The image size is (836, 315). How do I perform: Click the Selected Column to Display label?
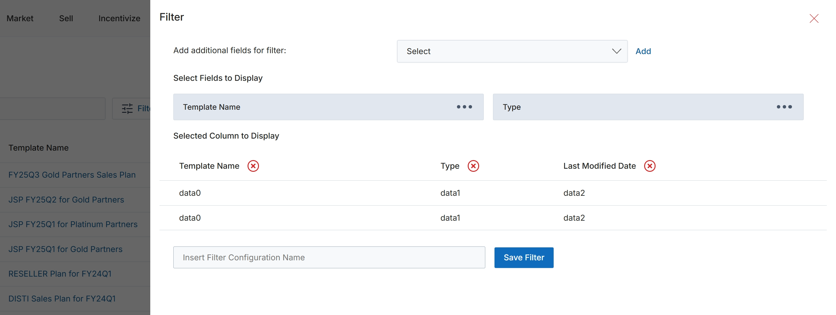point(226,136)
